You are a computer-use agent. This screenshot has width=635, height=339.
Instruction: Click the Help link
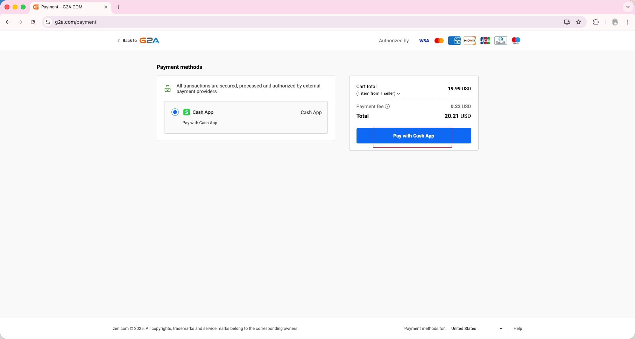[518, 329]
